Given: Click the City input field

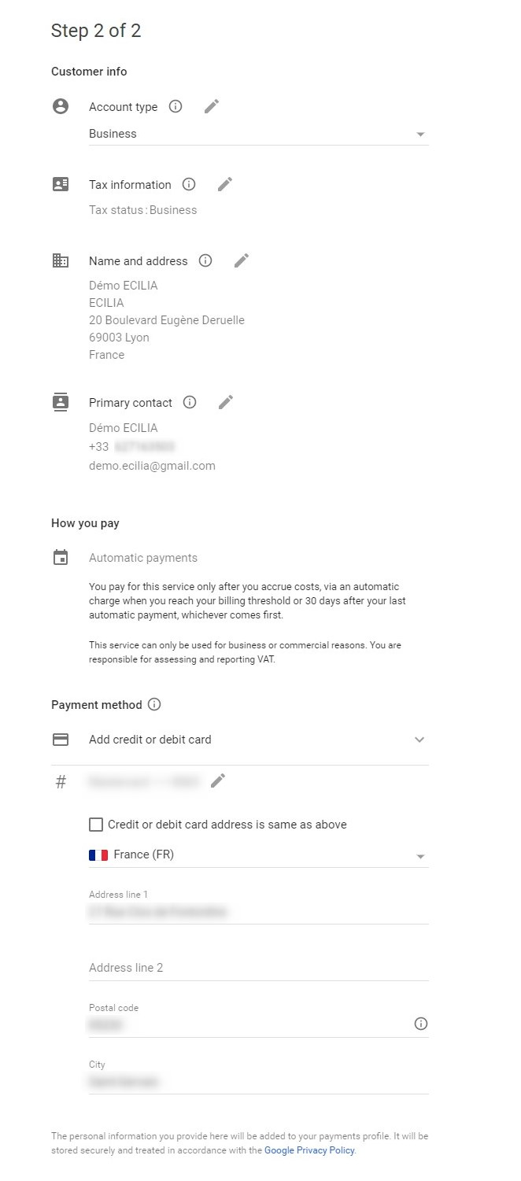Looking at the screenshot, I should (x=258, y=1082).
